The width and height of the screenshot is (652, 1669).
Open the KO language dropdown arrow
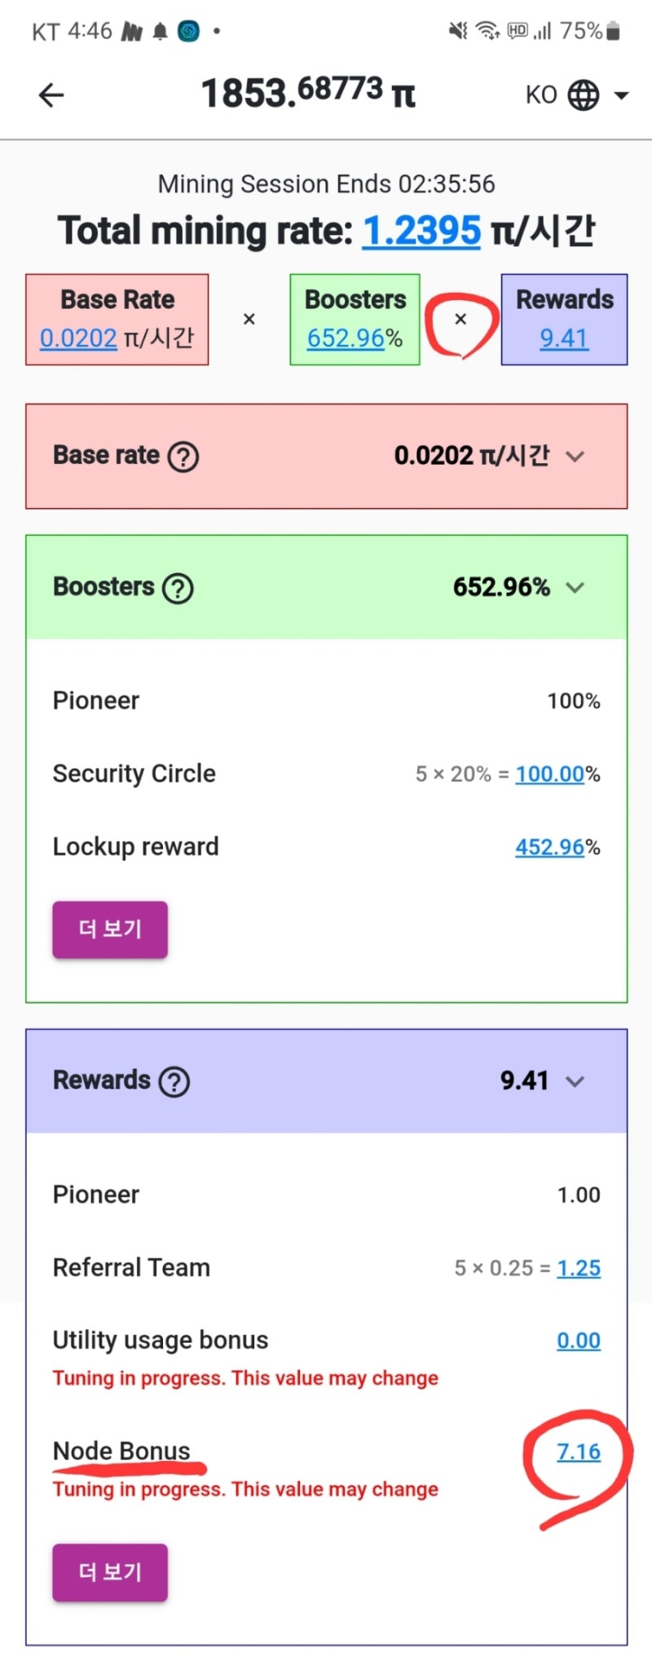[622, 95]
